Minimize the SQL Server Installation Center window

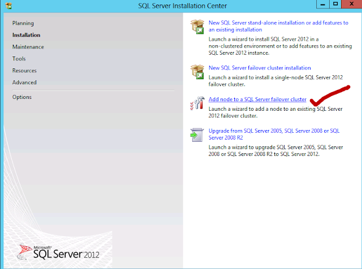[x=323, y=4]
